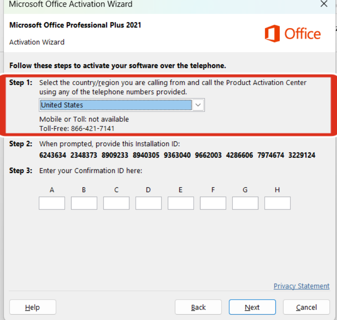This screenshot has height=320, width=337.
Task: Click the Next button
Action: [x=252, y=307]
